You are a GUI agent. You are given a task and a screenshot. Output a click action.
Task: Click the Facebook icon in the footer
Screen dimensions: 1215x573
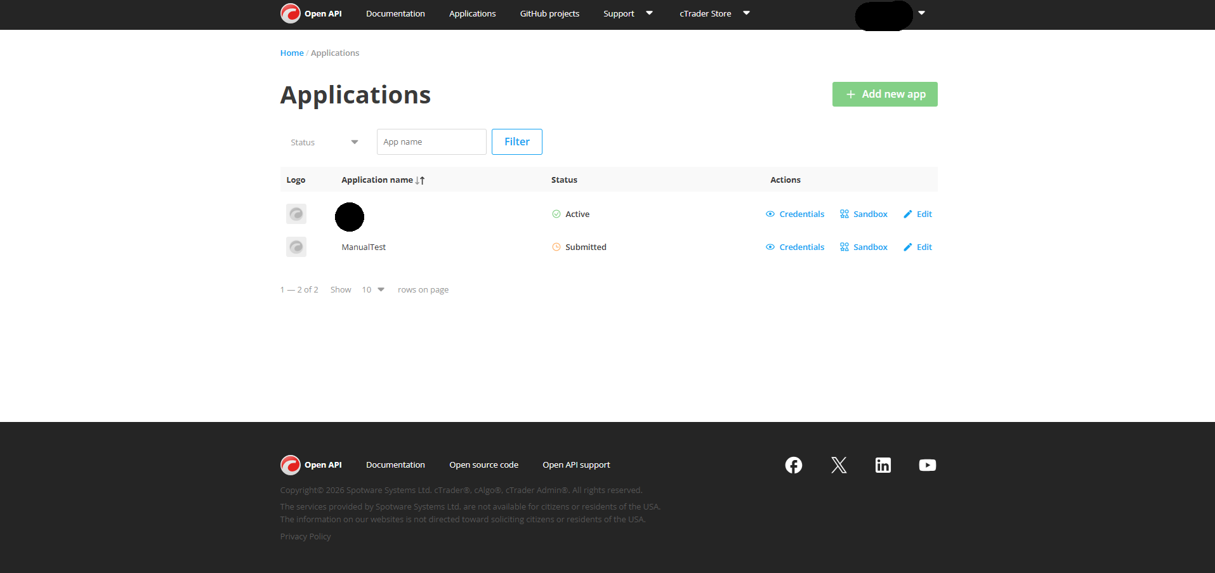(x=793, y=465)
